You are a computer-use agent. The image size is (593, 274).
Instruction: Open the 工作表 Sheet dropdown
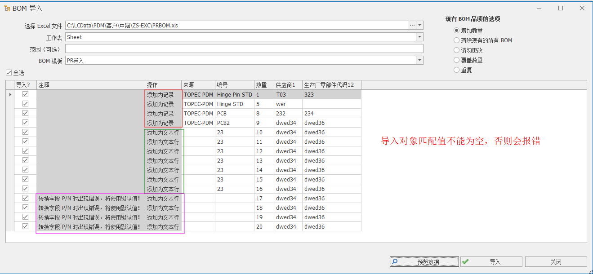pos(420,37)
